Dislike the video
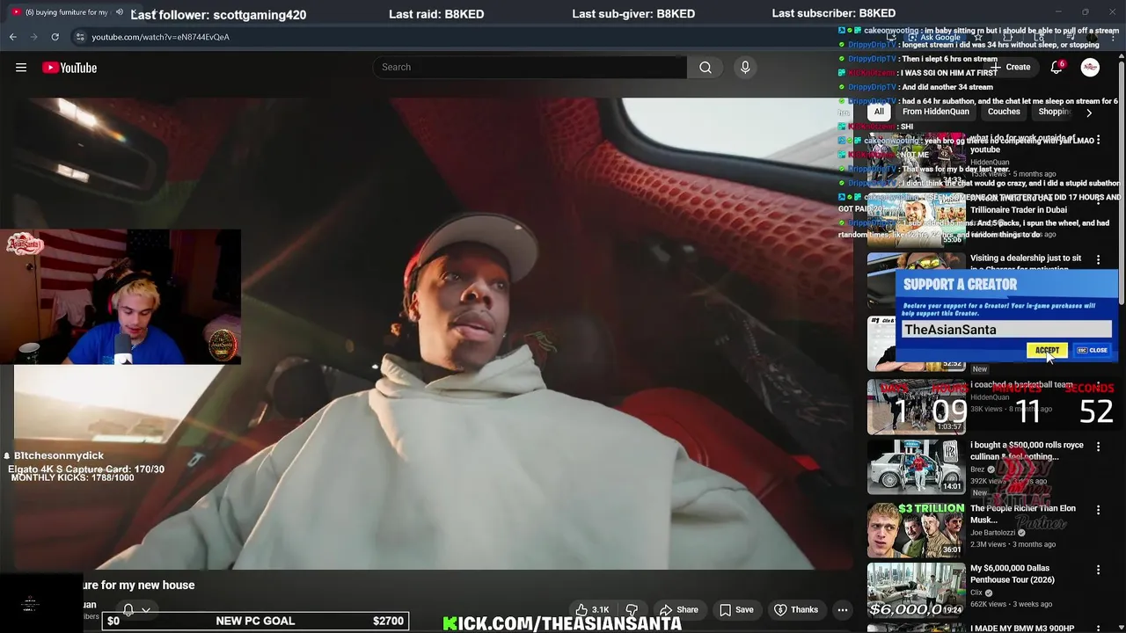 click(x=632, y=609)
